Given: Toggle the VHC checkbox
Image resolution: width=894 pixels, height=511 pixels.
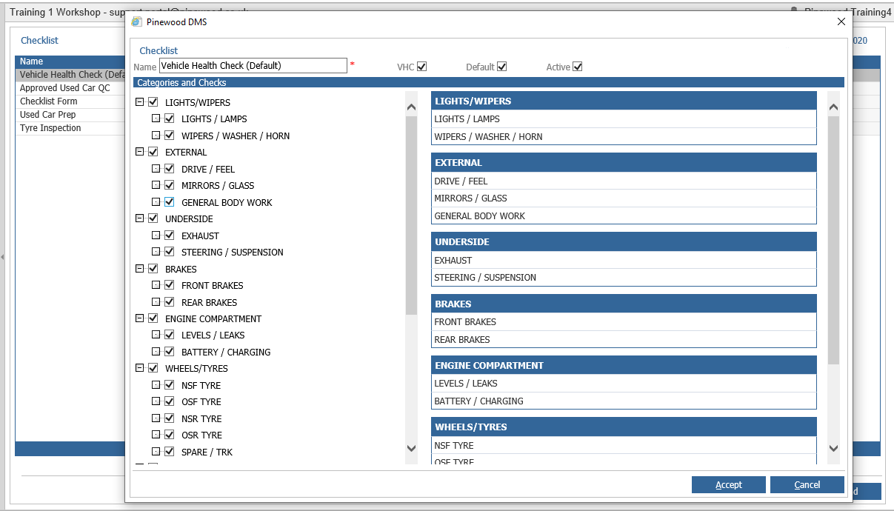Looking at the screenshot, I should tap(422, 67).
